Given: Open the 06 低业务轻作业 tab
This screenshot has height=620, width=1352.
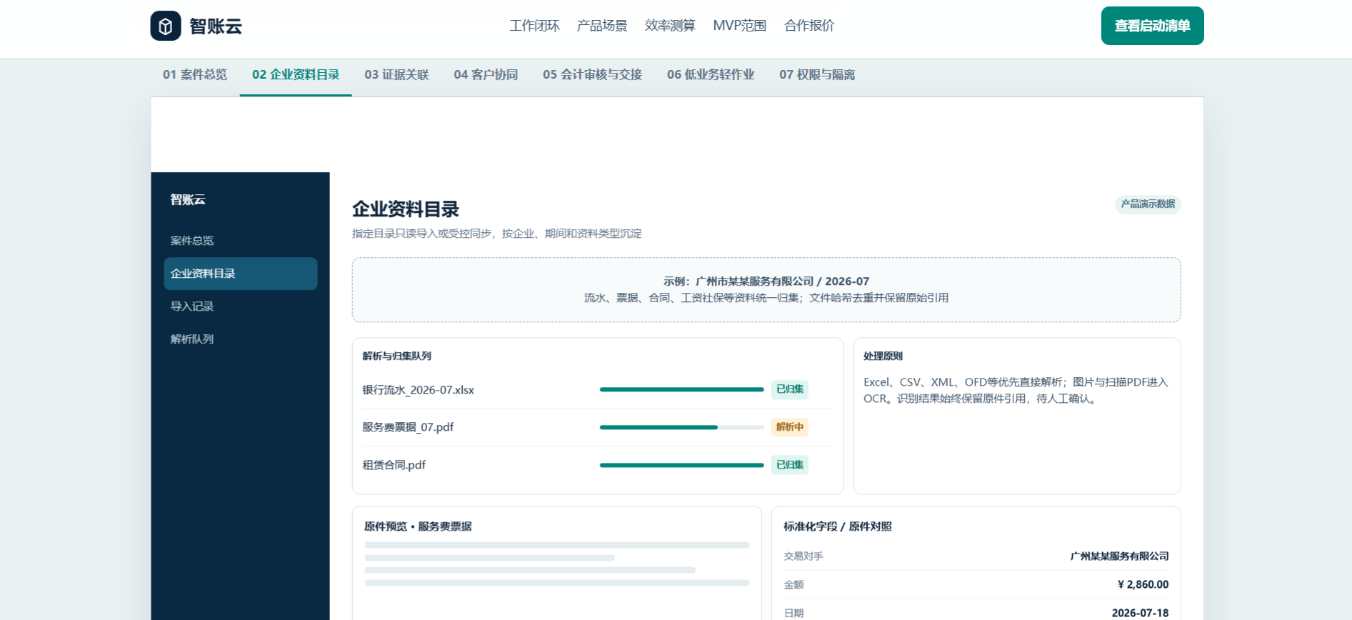Looking at the screenshot, I should 711,75.
